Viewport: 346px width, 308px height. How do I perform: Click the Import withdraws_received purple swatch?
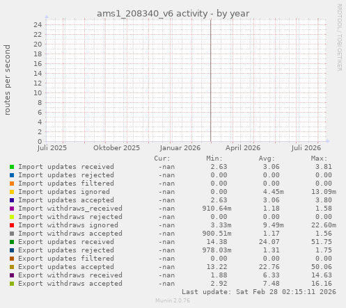click(12, 209)
